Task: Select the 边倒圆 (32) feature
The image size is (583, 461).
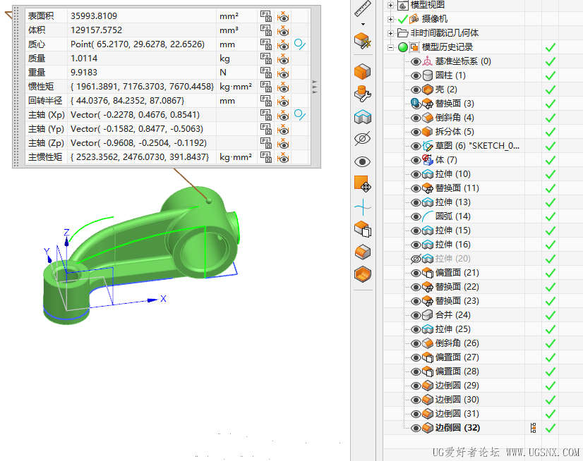Action: [457, 428]
